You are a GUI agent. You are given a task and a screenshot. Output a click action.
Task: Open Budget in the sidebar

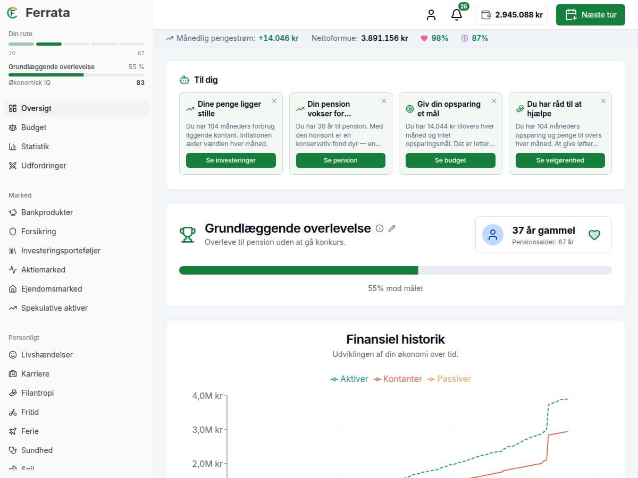click(77, 127)
